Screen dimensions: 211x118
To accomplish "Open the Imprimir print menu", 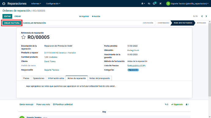I will pyautogui.click(x=84, y=16).
